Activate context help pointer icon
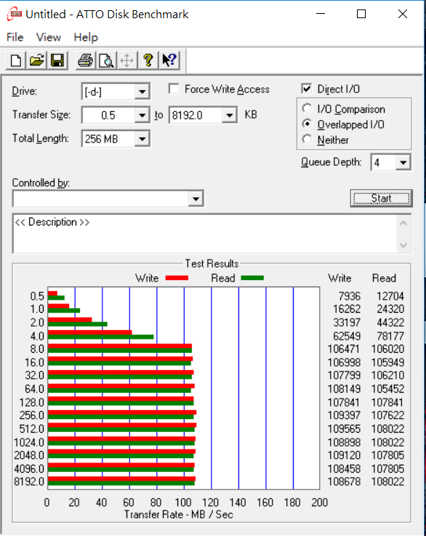The width and height of the screenshot is (426, 536). (x=169, y=61)
